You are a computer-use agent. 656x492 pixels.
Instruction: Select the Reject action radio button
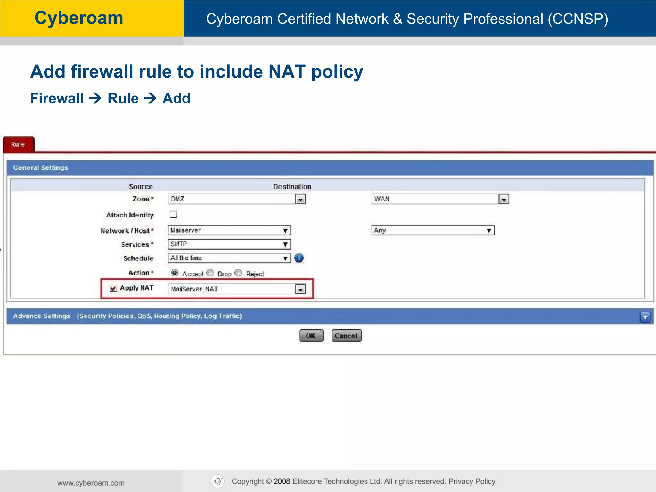(238, 273)
